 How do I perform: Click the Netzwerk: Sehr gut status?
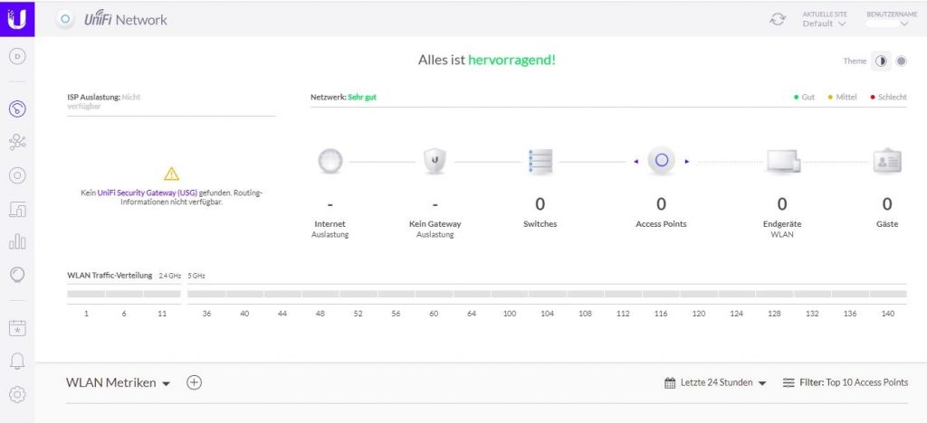(343, 98)
